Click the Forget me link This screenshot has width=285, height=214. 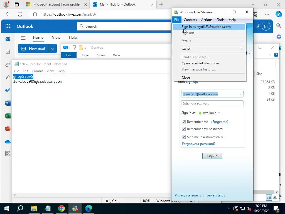(220, 122)
